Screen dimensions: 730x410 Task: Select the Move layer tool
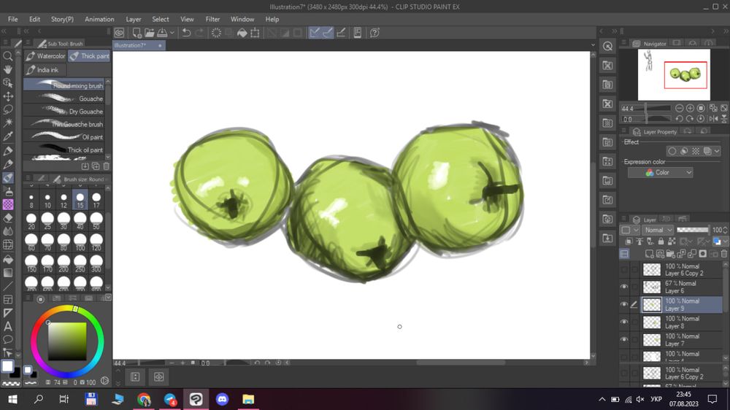pyautogui.click(x=8, y=96)
